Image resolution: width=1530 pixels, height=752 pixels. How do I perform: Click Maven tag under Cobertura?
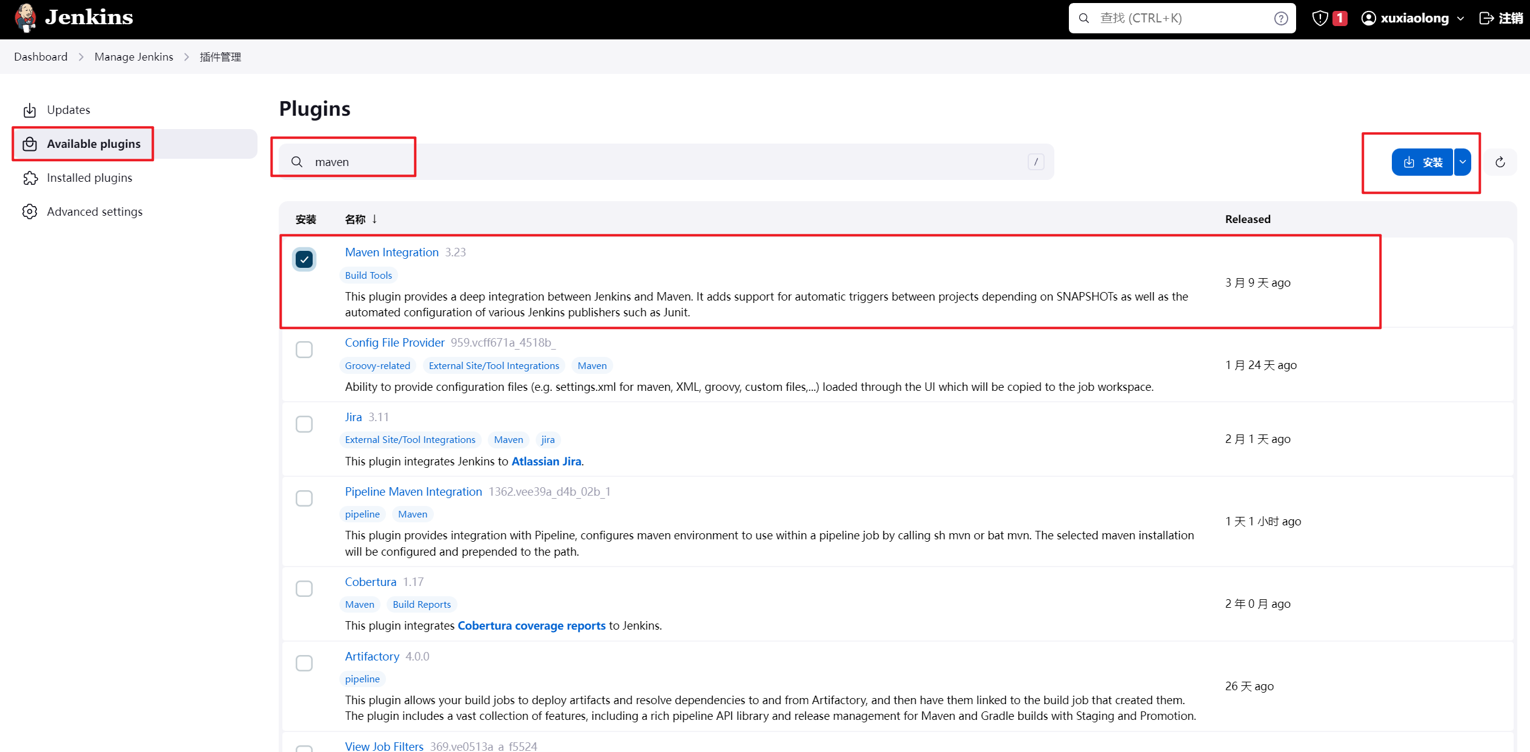(x=359, y=604)
